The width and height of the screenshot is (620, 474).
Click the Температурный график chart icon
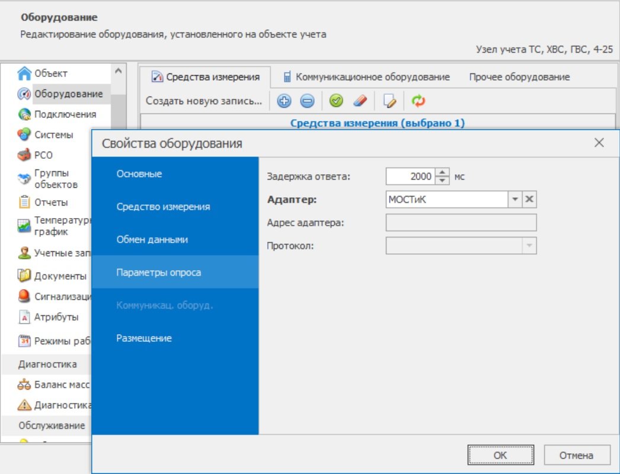(x=24, y=226)
